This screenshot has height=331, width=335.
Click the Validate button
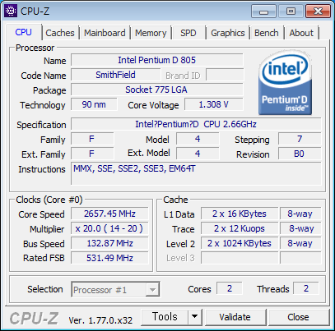click(235, 317)
